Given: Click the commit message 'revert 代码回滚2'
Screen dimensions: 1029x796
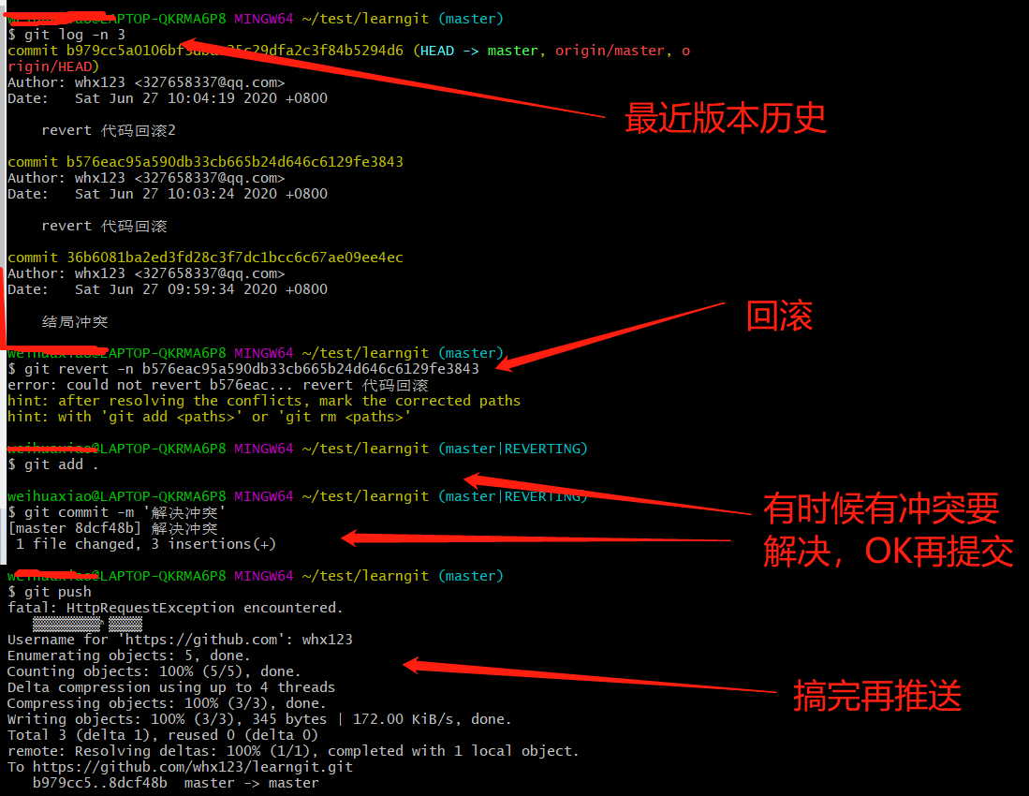Looking at the screenshot, I should [x=109, y=130].
